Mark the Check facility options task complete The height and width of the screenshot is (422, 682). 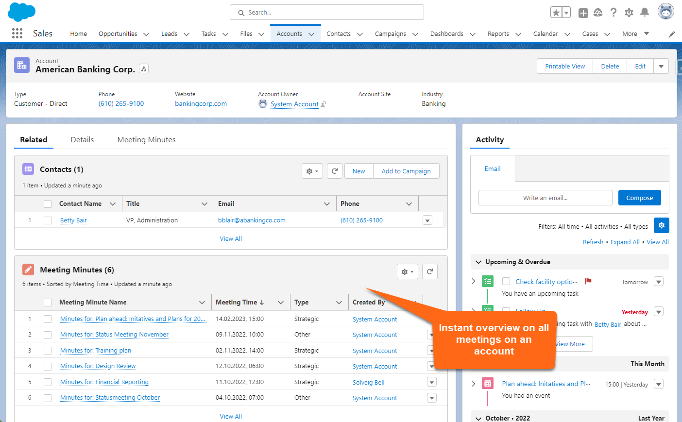point(506,281)
